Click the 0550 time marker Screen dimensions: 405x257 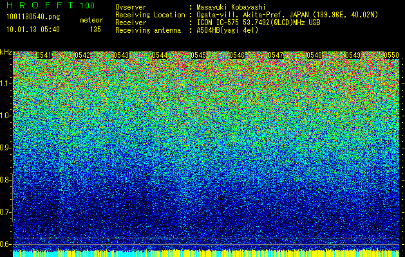tap(392, 55)
